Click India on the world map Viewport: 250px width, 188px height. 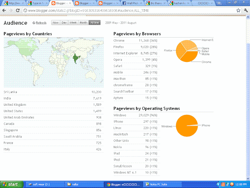76,58
